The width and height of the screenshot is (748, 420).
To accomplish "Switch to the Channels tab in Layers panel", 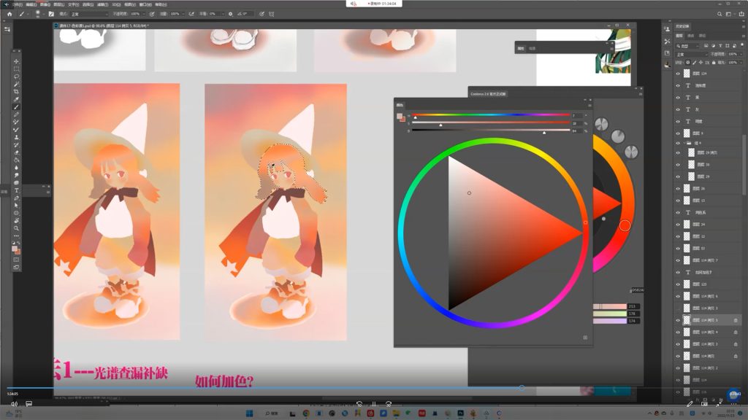I will (691, 35).
